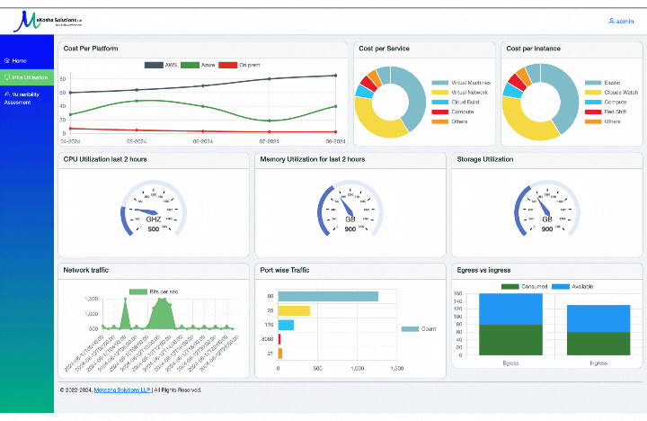Image resolution: width=647 pixels, height=421 pixels.
Task: Click the Home icon in the sidebar
Action: pos(6,60)
